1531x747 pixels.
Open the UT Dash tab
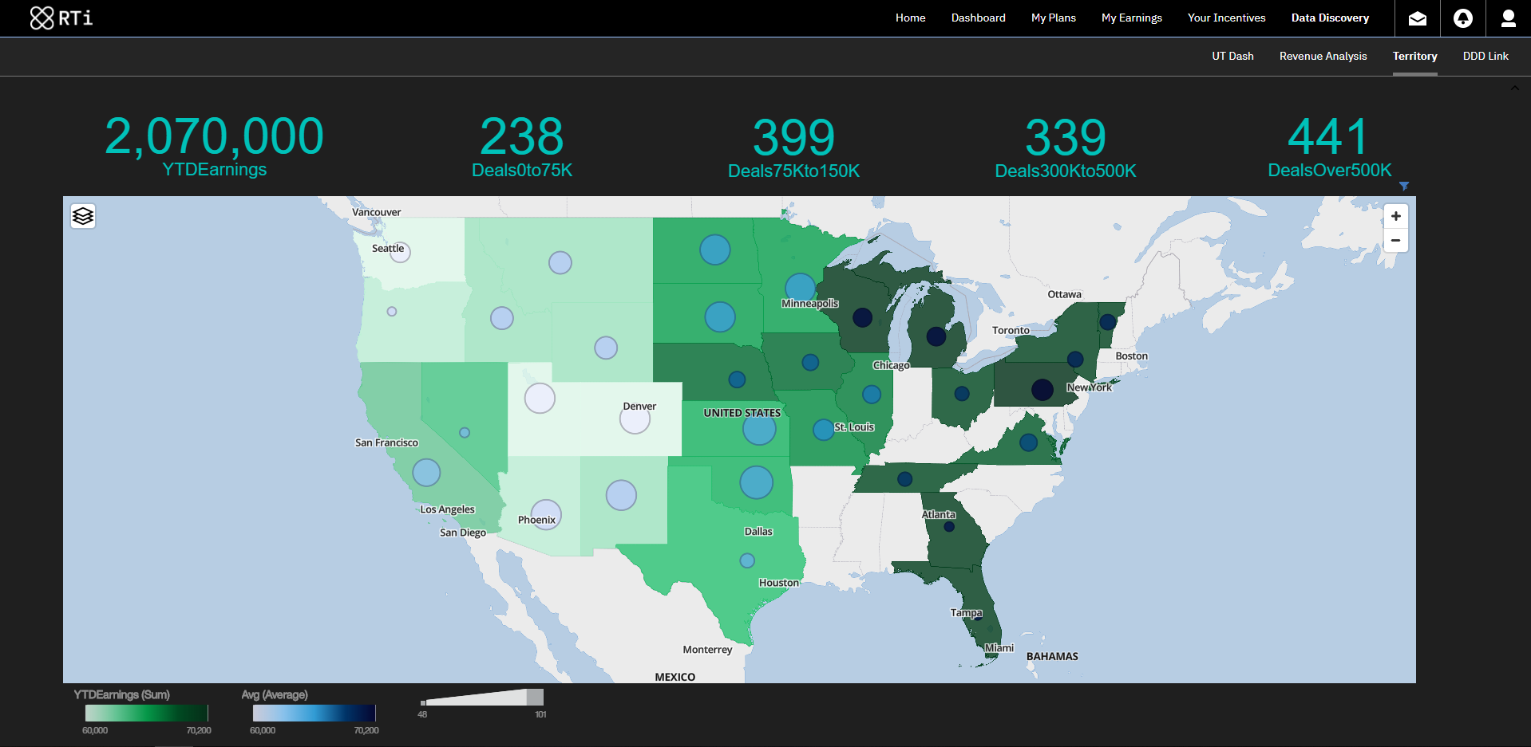click(x=1232, y=56)
